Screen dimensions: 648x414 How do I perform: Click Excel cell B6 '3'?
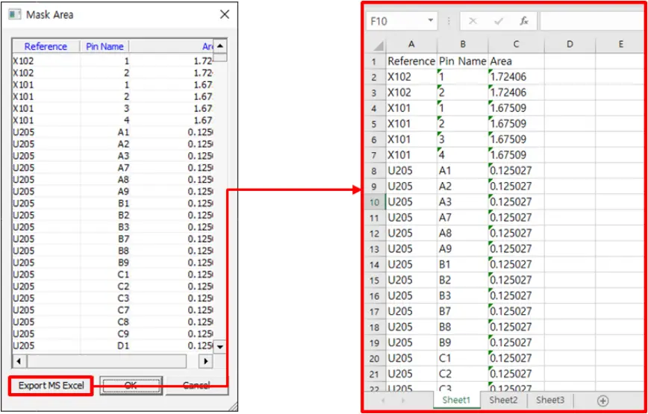click(463, 139)
